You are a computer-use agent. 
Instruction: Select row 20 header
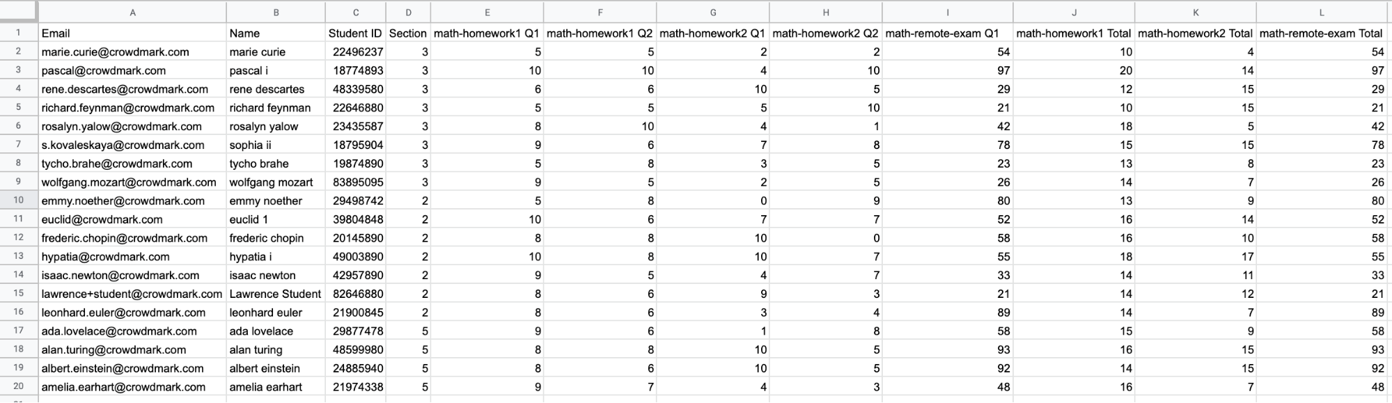click(x=19, y=386)
